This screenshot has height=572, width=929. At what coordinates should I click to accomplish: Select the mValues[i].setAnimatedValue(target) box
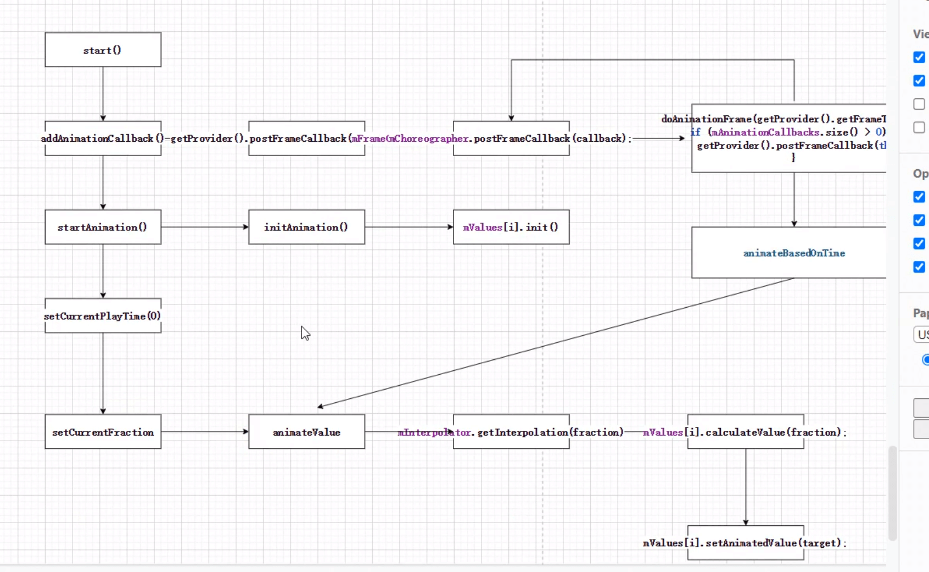[x=746, y=543]
